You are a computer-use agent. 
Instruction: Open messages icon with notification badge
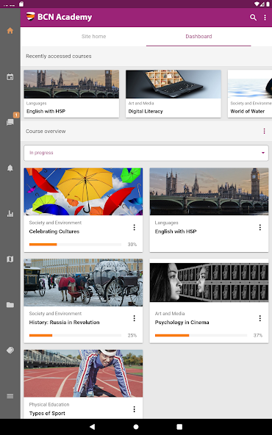coord(10,122)
